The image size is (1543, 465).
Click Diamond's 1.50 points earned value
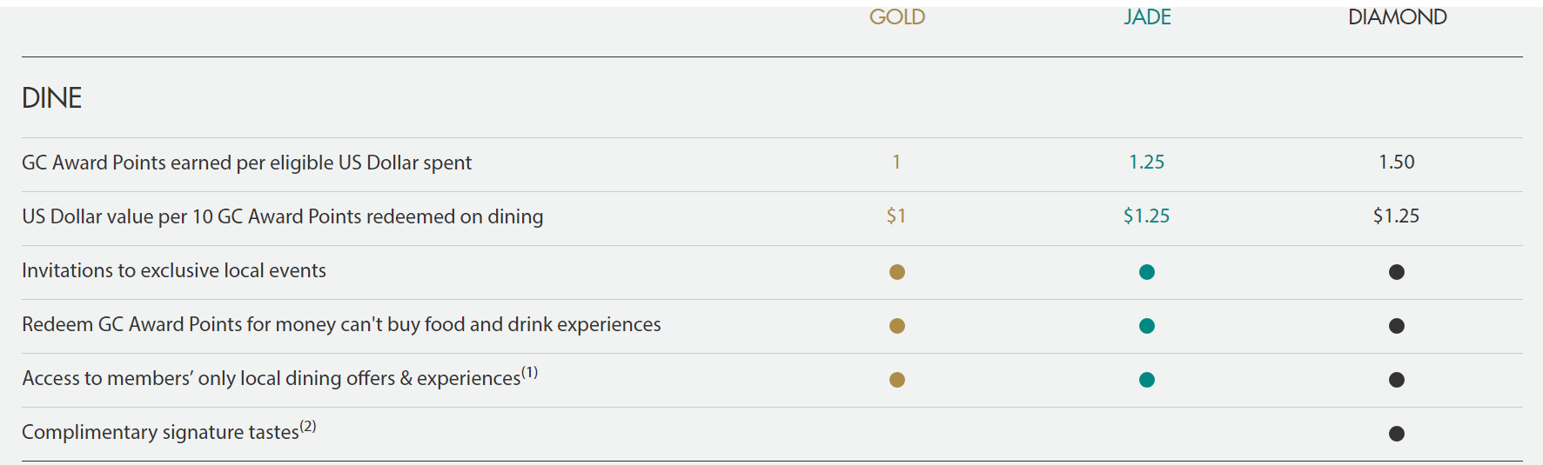click(1397, 162)
